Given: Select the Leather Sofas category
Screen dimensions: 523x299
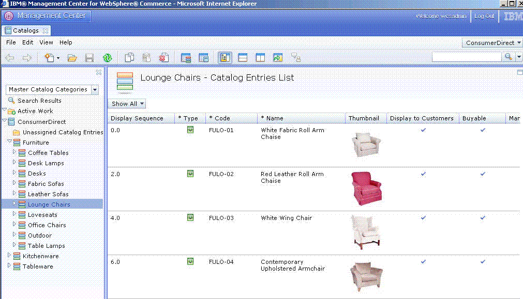Looking at the screenshot, I should 48,194.
